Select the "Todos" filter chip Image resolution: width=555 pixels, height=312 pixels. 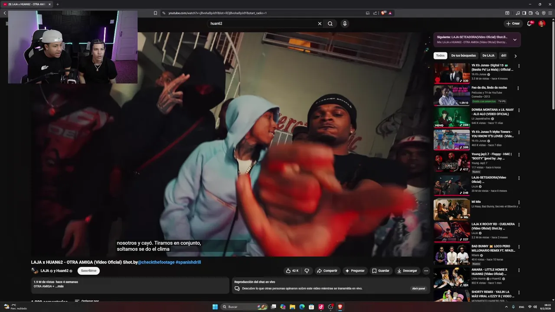(440, 55)
